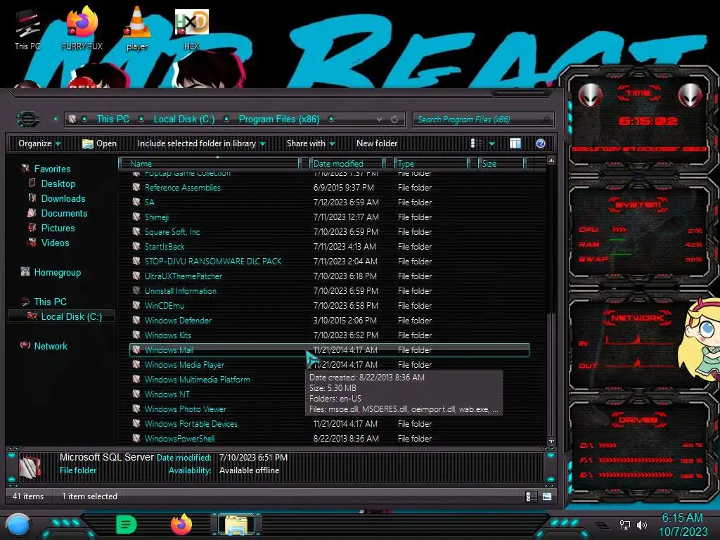Image resolution: width=720 pixels, height=540 pixels.
Task: Expand Include selected folder in library menu
Action: click(202, 143)
